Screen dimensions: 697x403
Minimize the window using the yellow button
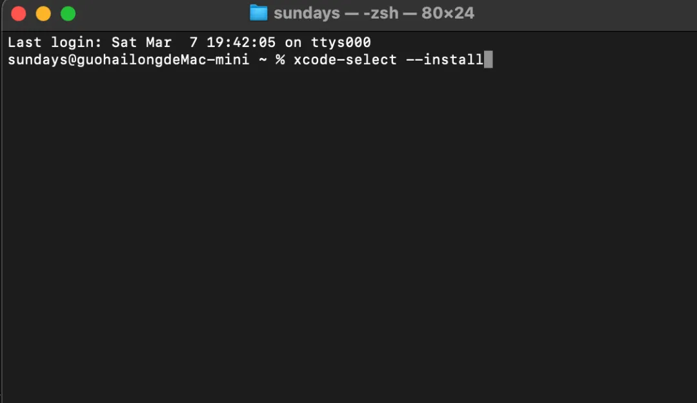click(43, 14)
